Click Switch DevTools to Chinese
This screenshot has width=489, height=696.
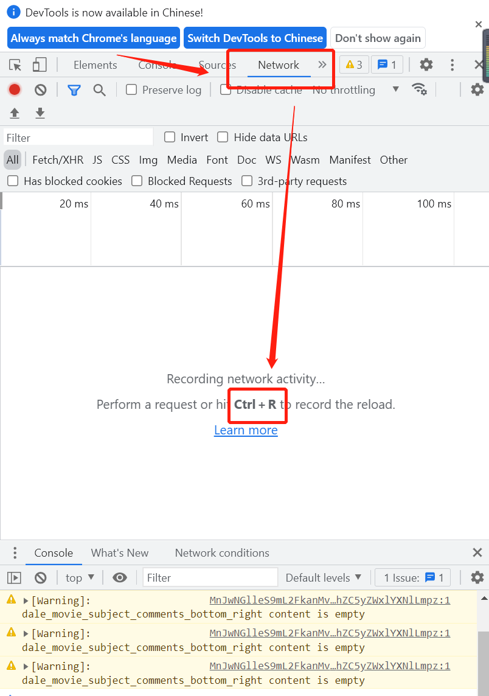pos(255,38)
